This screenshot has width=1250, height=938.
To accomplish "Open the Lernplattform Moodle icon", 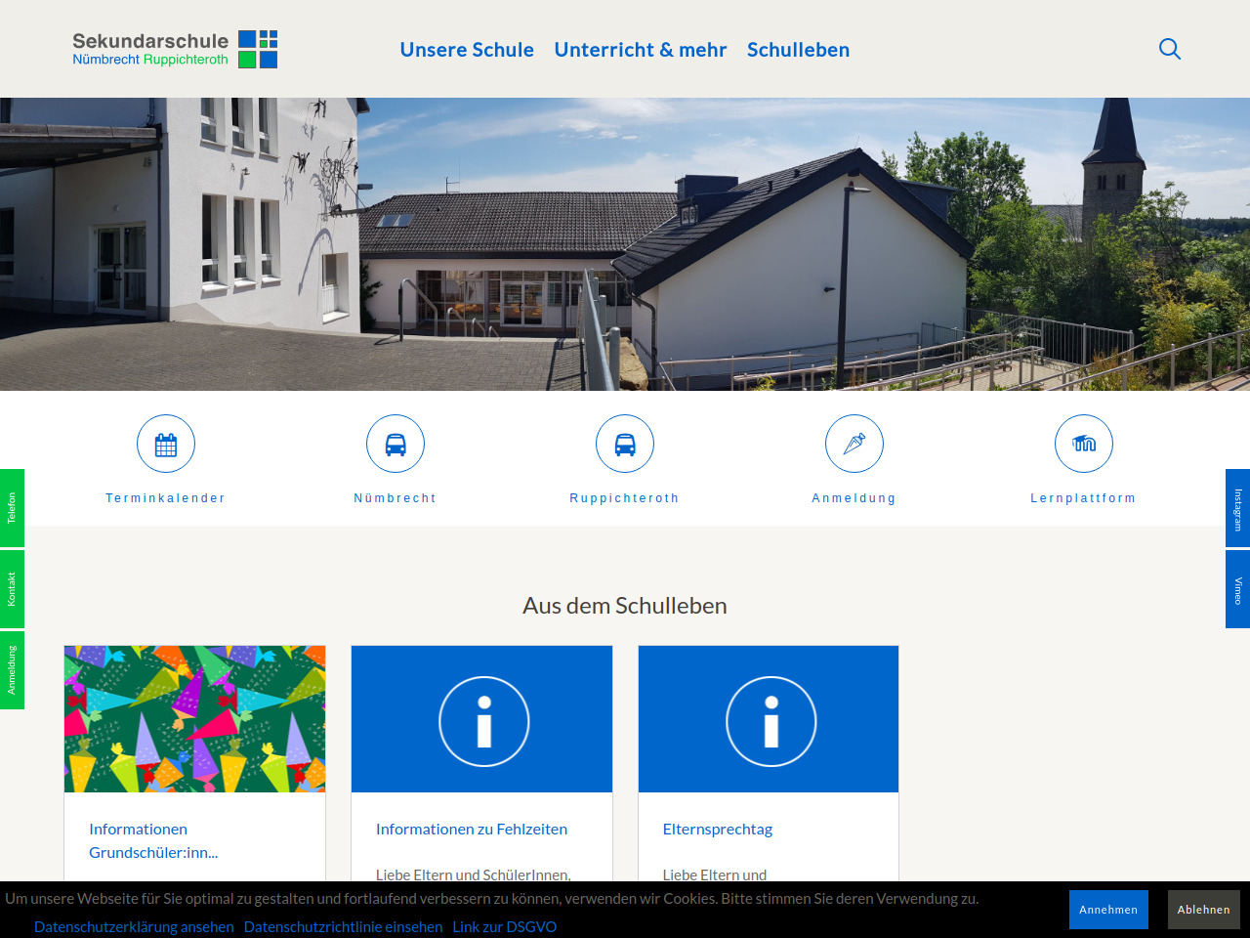I will point(1084,445).
